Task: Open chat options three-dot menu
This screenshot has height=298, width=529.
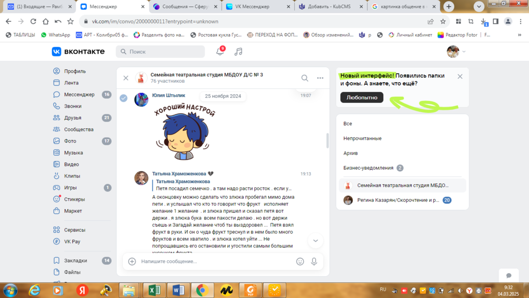Action: tap(320, 78)
